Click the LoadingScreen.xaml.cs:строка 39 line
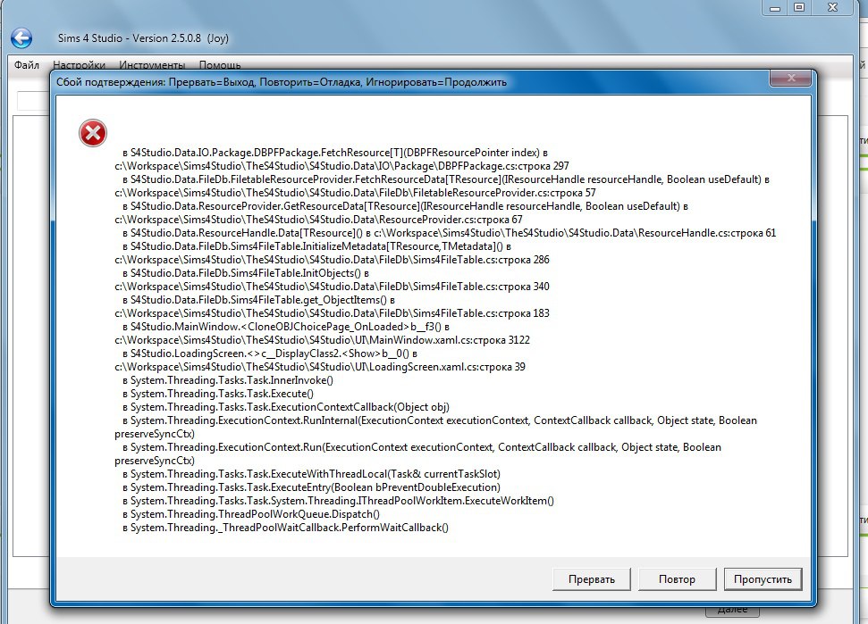Image resolution: width=868 pixels, height=624 pixels. [320, 367]
